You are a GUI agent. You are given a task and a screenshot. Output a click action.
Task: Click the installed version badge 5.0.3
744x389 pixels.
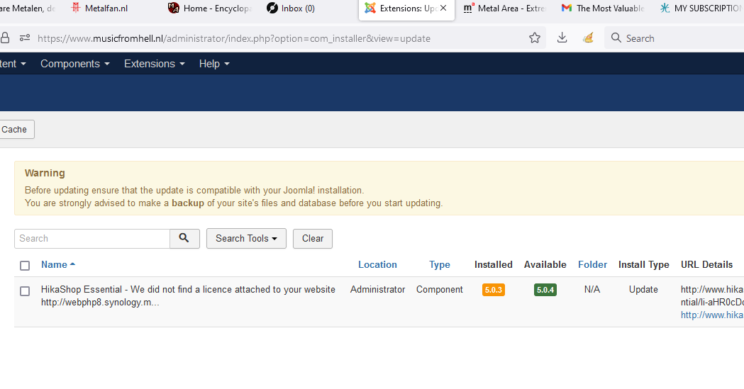pos(494,290)
